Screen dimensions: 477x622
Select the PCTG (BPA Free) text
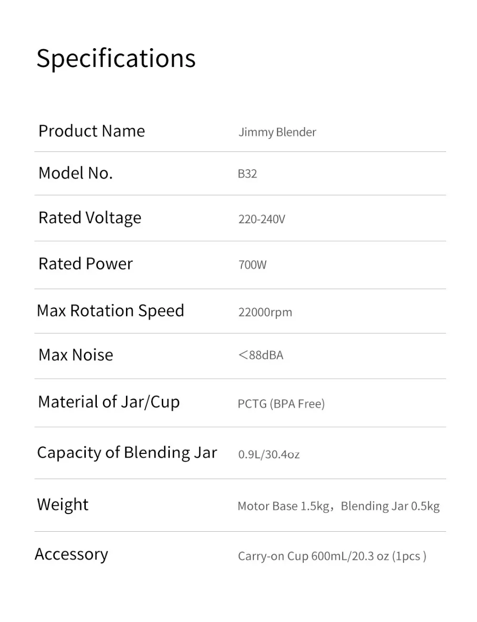[281, 404]
